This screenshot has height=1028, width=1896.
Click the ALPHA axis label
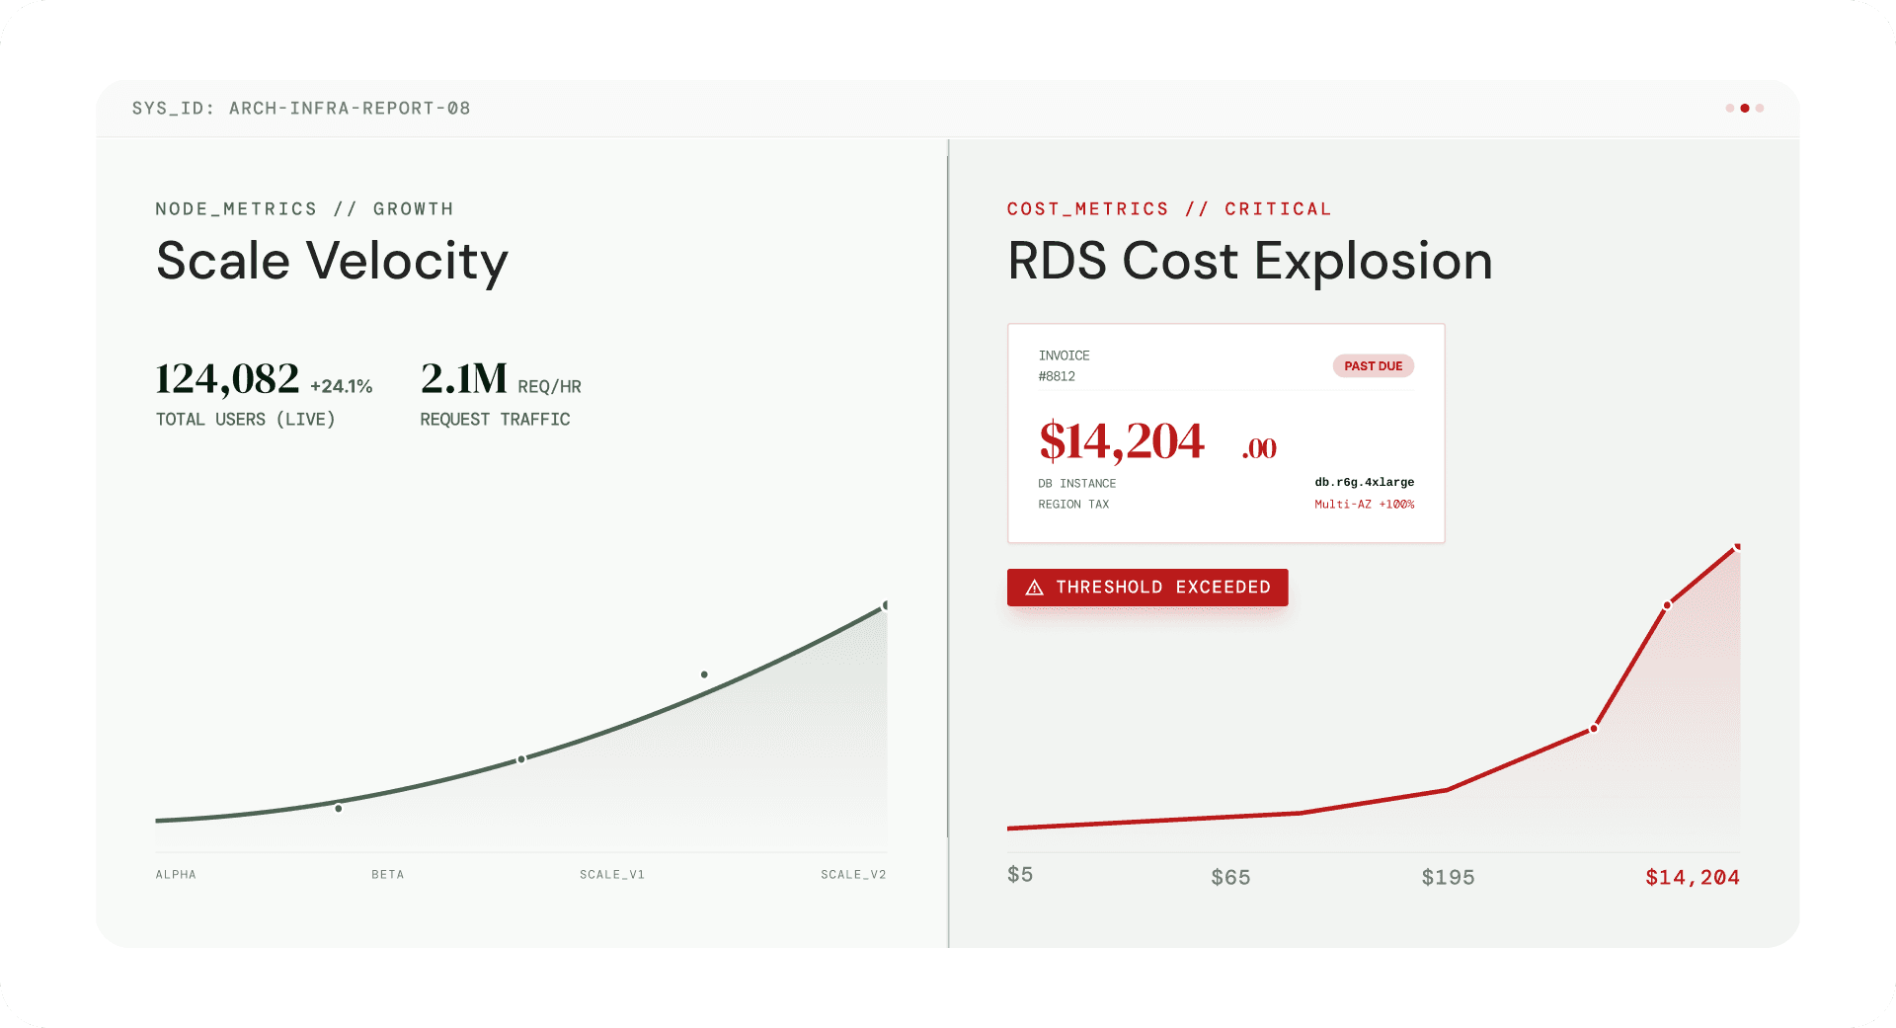pyautogui.click(x=176, y=875)
